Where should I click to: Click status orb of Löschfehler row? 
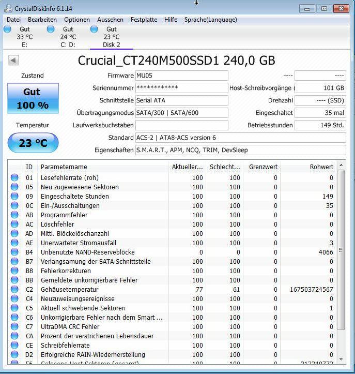point(14,224)
